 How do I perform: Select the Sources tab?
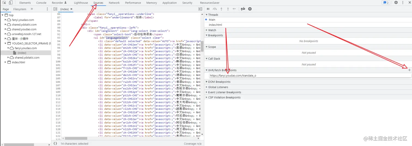click(x=98, y=3)
